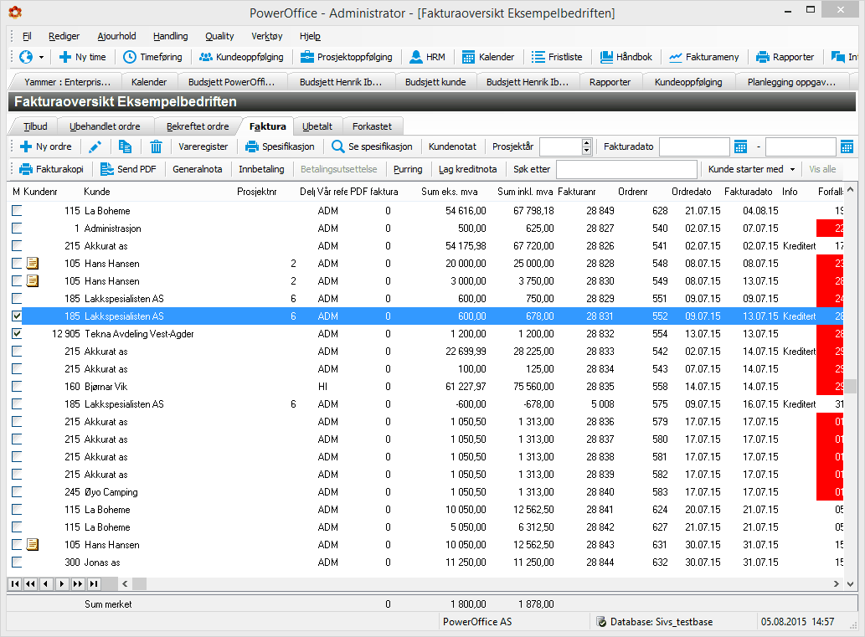Click the trash can delete icon
865x637 pixels.
(156, 146)
